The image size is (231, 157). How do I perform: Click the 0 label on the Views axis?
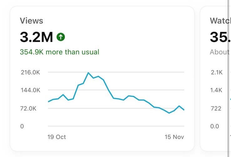[x=22, y=126]
